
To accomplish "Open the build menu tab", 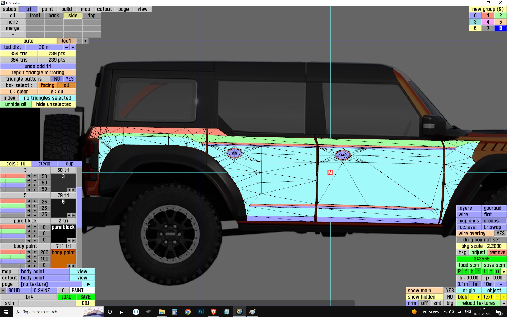I will pos(66,9).
